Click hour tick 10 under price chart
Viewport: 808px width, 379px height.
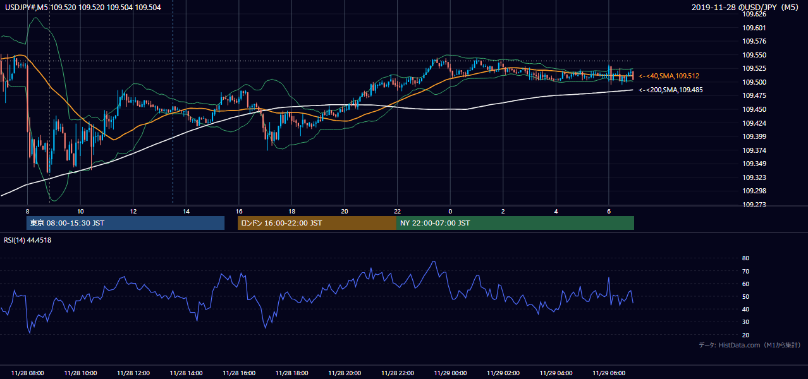(80, 211)
